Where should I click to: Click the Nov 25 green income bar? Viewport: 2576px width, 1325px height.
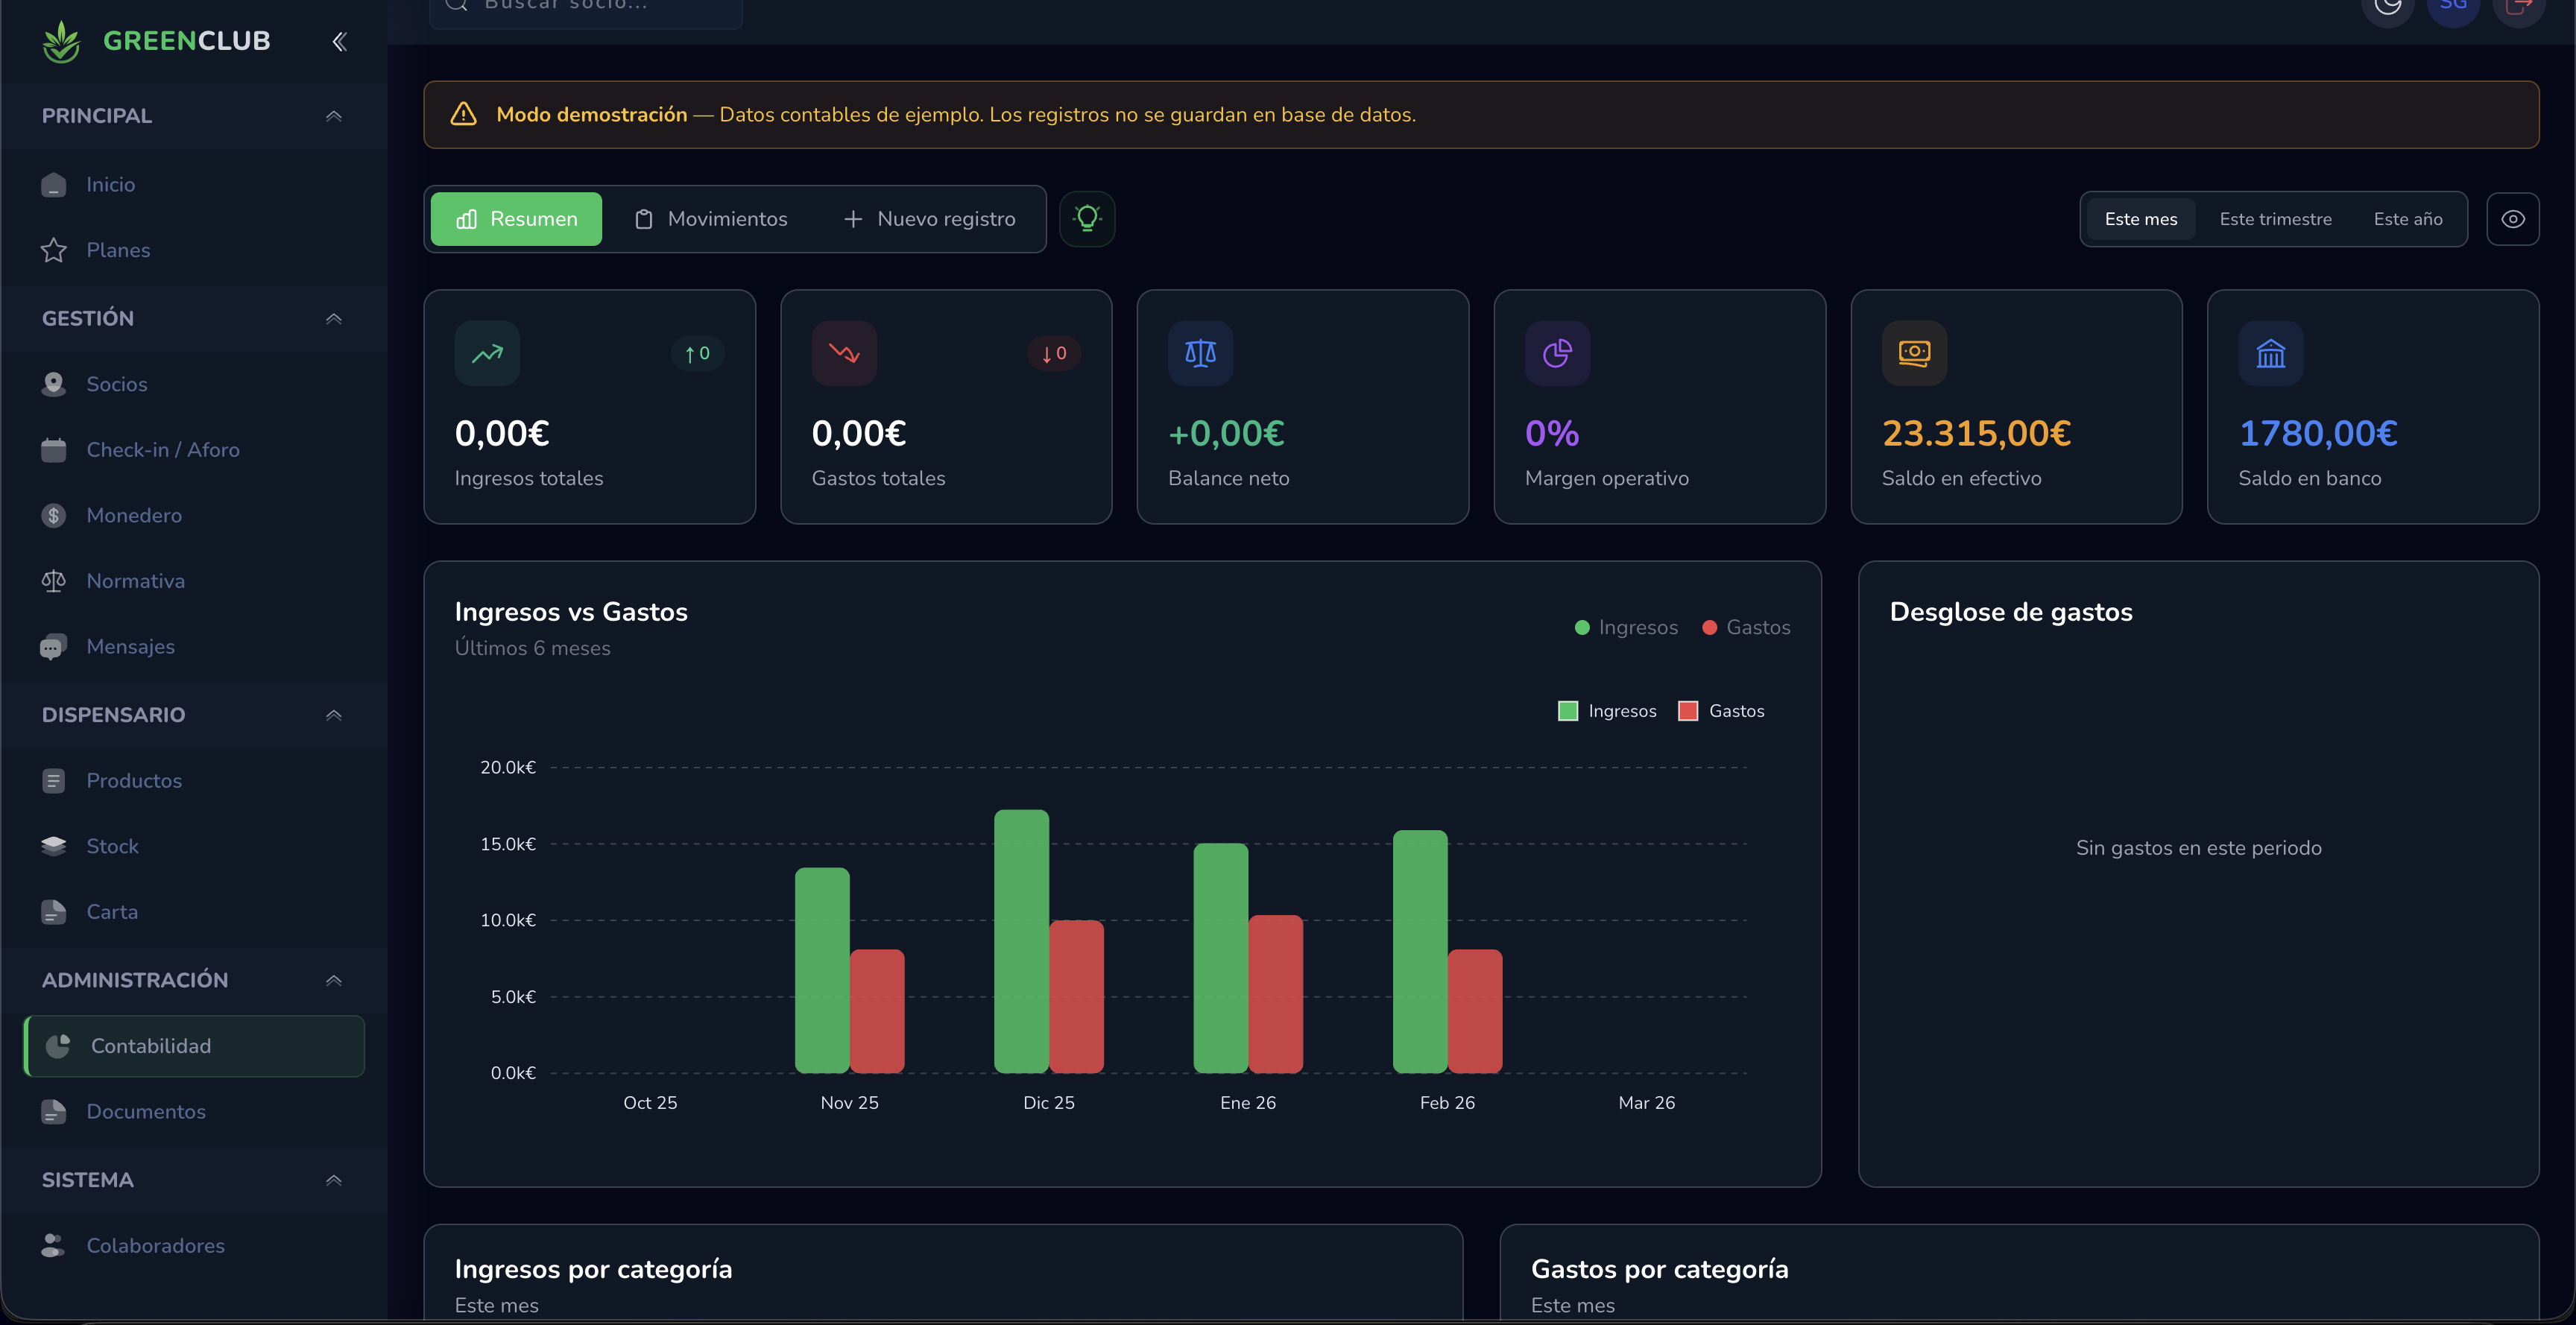click(x=822, y=970)
